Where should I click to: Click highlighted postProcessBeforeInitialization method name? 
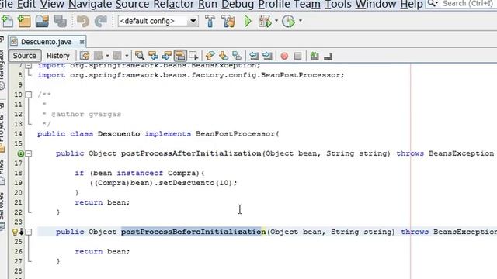click(x=193, y=232)
